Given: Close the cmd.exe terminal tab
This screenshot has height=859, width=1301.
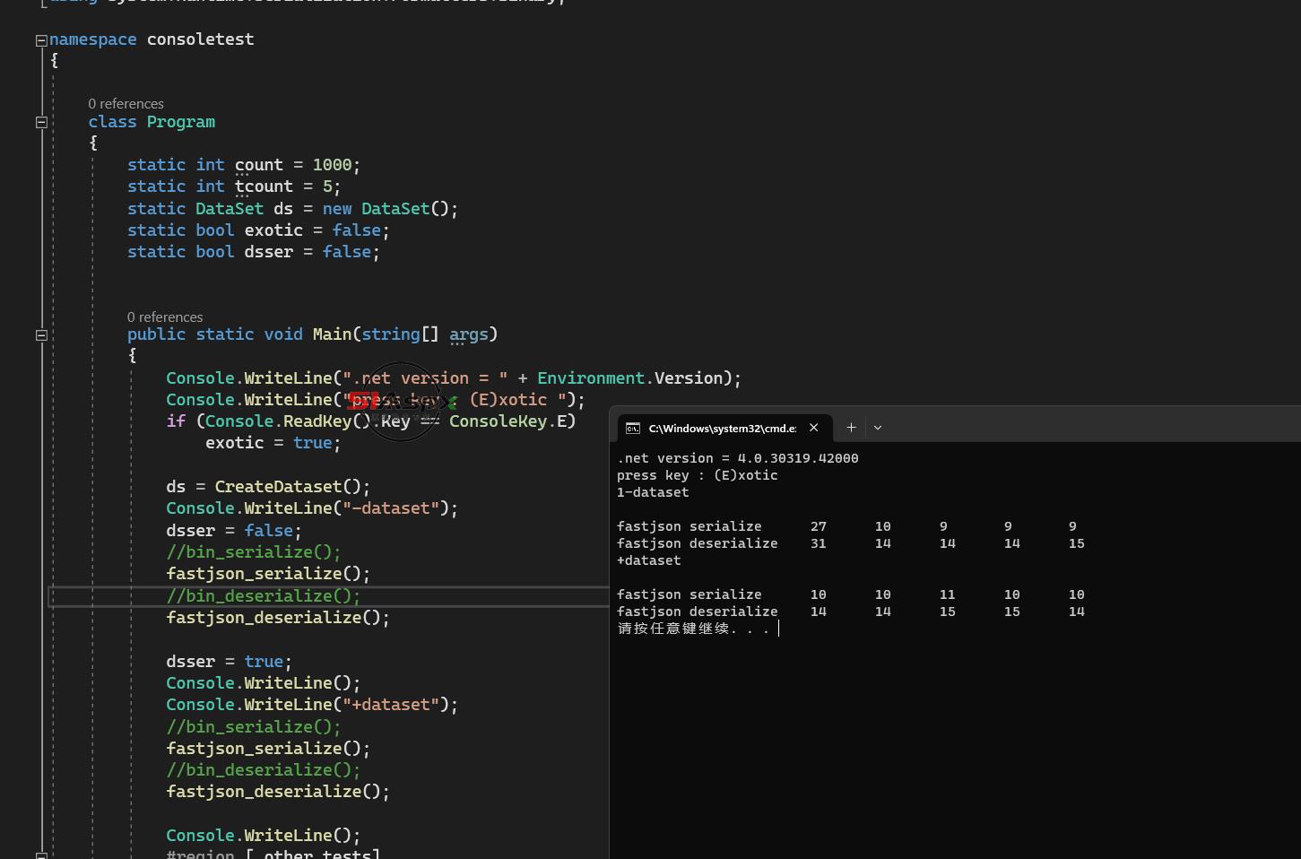Looking at the screenshot, I should click(813, 428).
